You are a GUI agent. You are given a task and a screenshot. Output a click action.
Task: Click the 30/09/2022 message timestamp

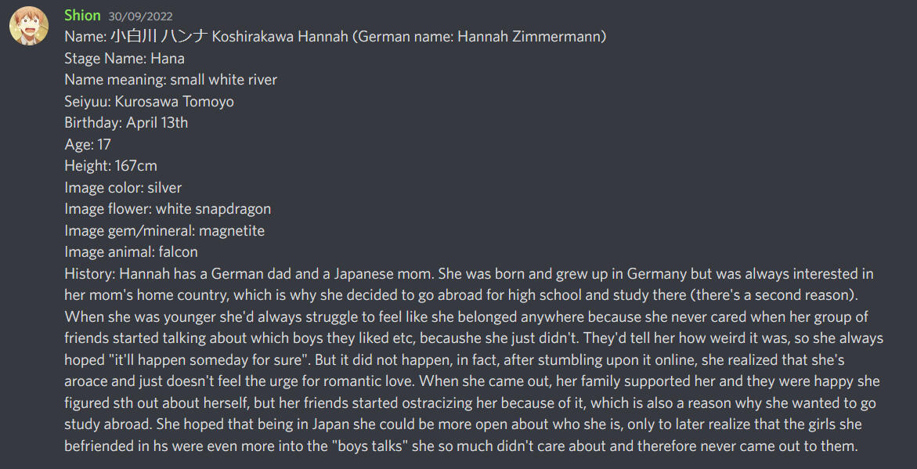[x=141, y=16]
